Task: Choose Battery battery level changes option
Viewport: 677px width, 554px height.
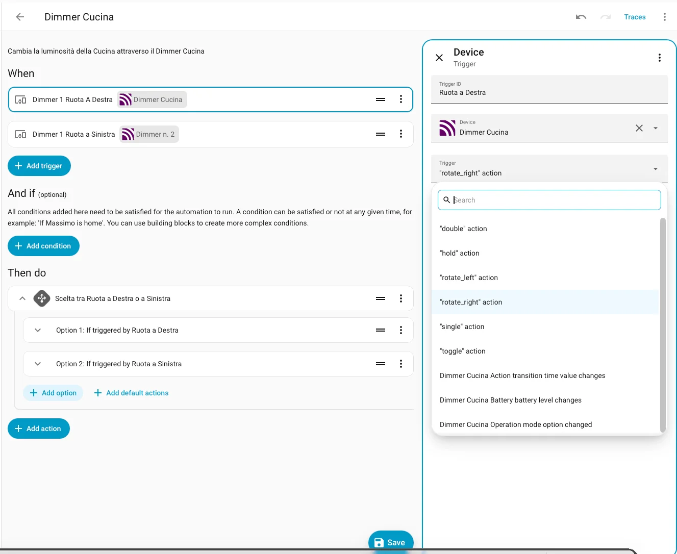Action: [545, 400]
